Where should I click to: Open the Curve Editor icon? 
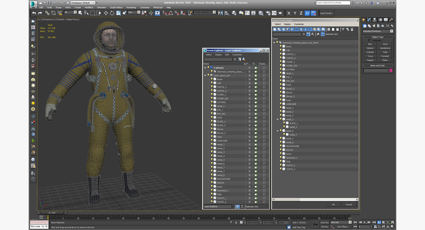tap(247, 13)
